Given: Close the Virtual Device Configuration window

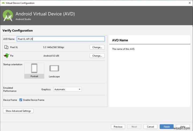Looking at the screenshot, I should pos(190,3).
